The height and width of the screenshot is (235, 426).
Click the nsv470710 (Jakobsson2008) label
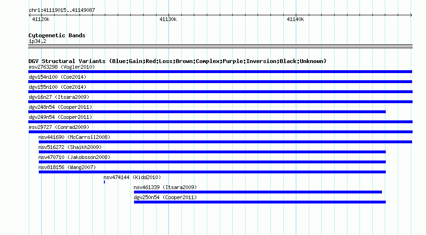click(74, 157)
